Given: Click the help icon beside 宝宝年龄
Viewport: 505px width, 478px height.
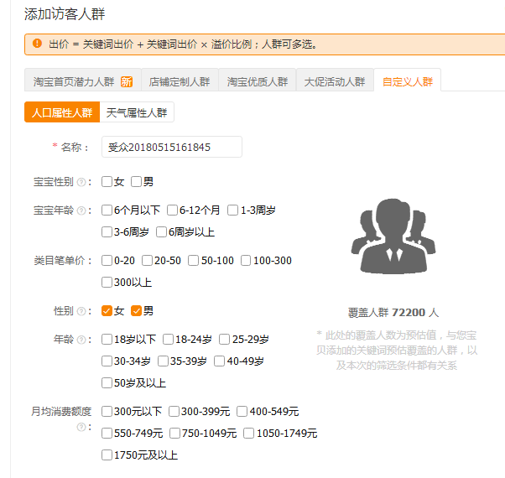Looking at the screenshot, I should (x=81, y=210).
